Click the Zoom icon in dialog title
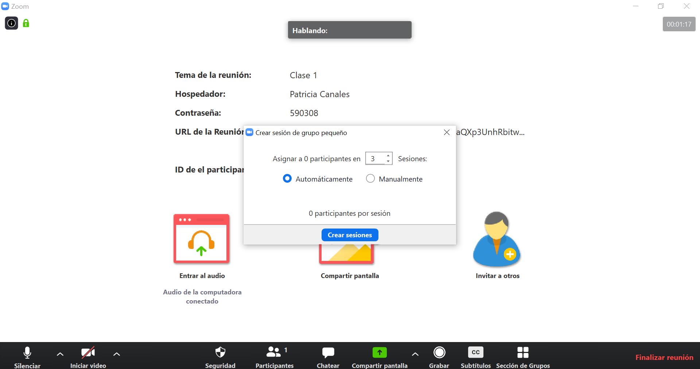The width and height of the screenshot is (700, 369). point(249,132)
